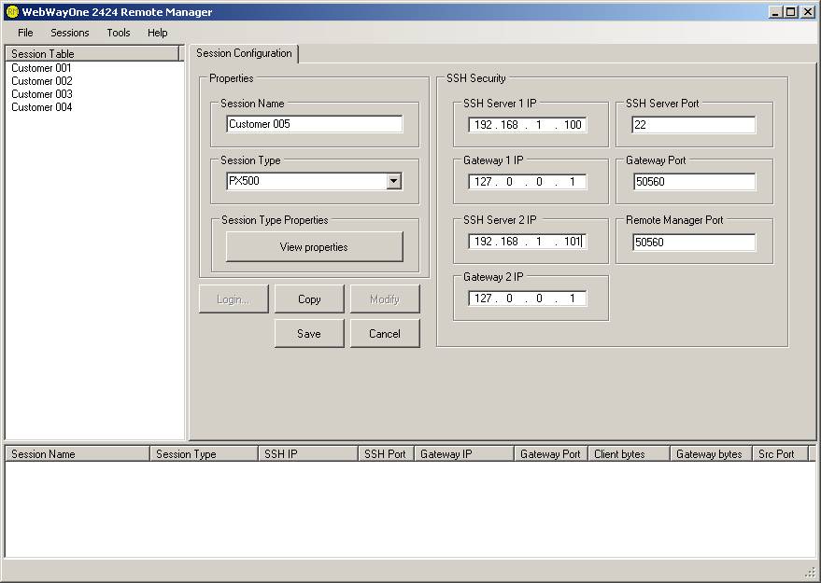Click the WebWayOne app icon in title bar
Screen dimensions: 821x583
click(x=11, y=12)
